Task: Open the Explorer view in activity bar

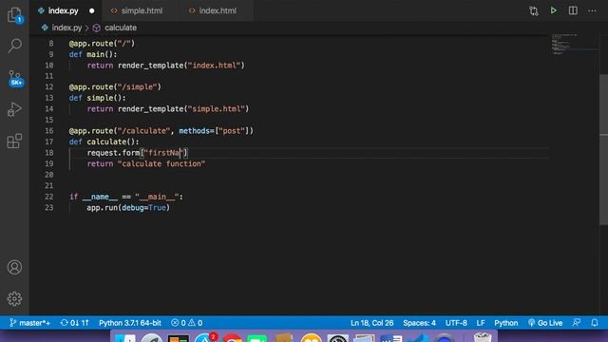Action: [x=15, y=15]
